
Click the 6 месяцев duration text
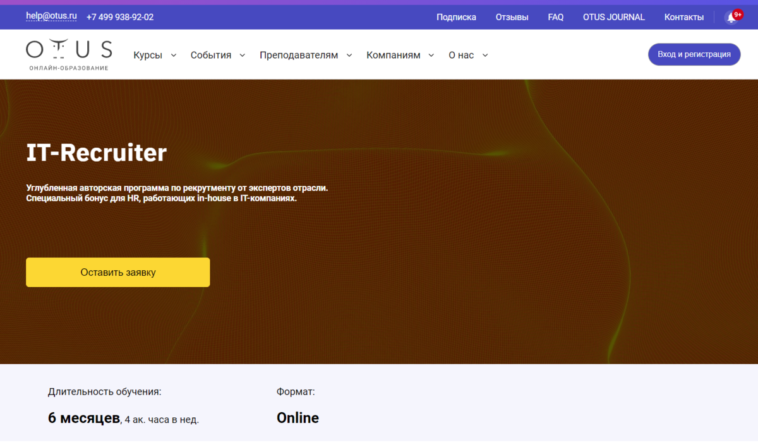click(x=84, y=418)
